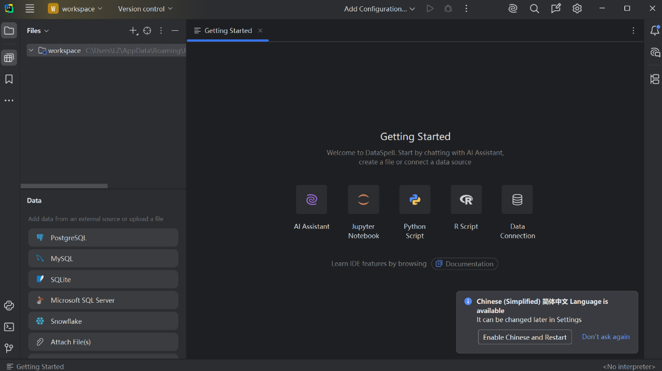
Task: Open the Version control menu
Action: pyautogui.click(x=145, y=9)
